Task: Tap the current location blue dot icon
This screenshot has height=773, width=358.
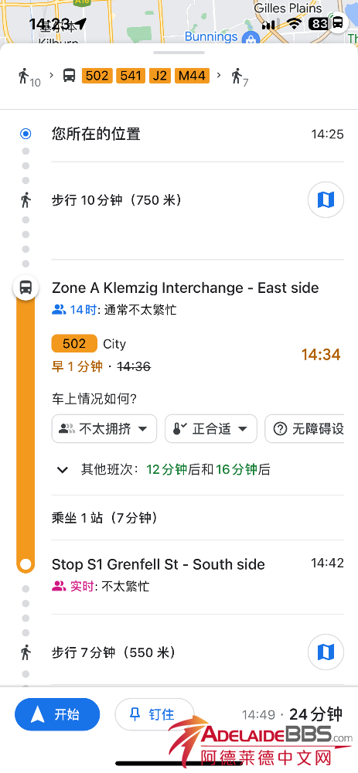Action: point(26,134)
